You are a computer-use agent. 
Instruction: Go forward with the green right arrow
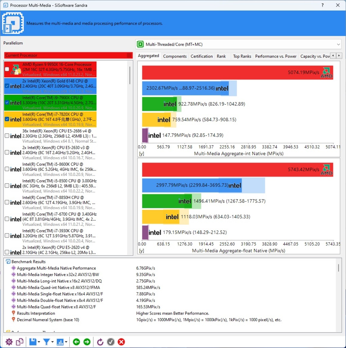[x=87, y=342]
